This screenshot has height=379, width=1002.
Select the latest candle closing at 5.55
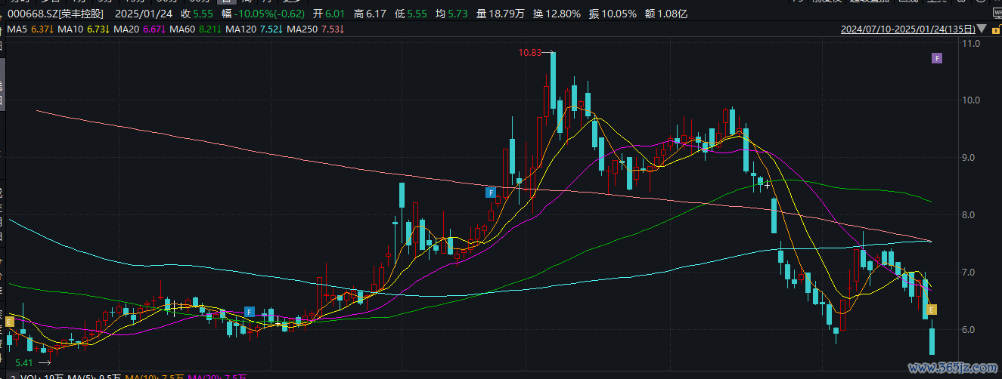coord(932,341)
